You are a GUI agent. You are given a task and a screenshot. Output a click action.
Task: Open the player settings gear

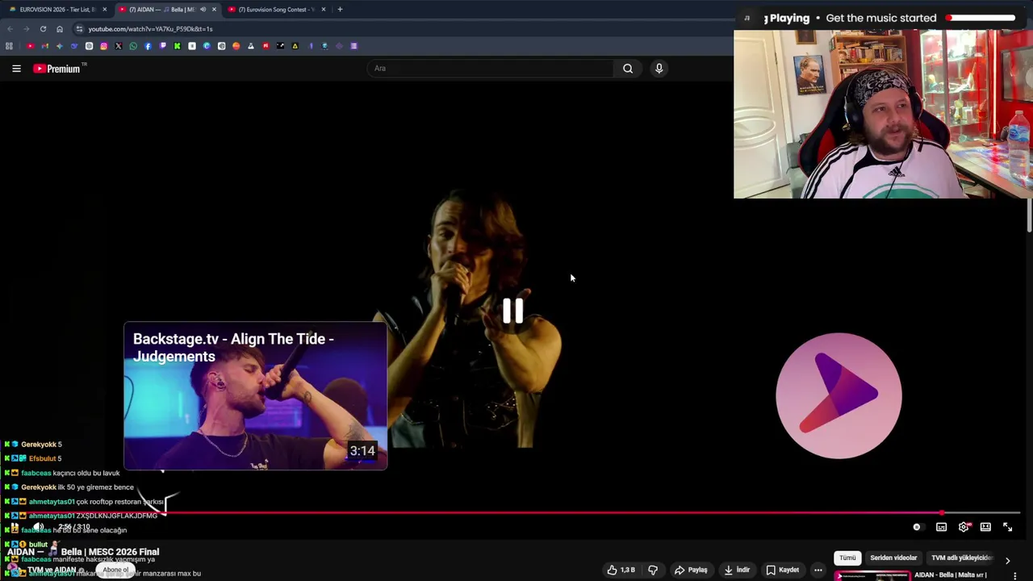click(x=964, y=527)
